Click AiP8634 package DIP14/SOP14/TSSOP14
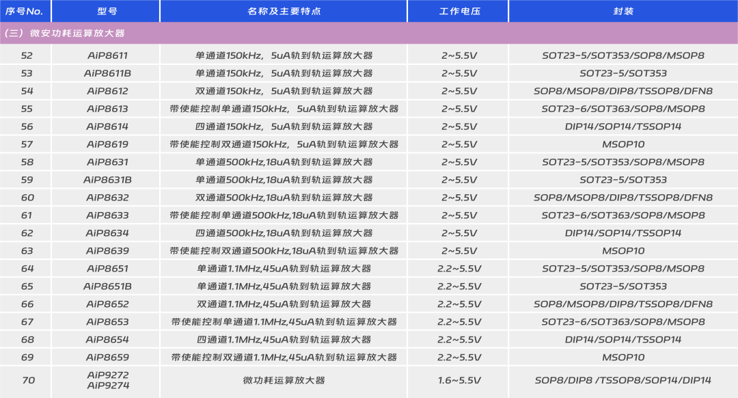Screen dimensions: 738x398 623,233
